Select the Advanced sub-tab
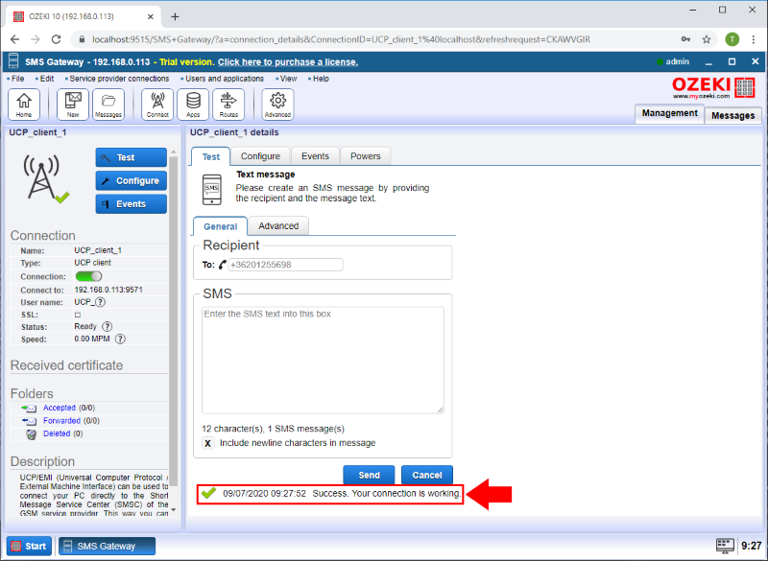The image size is (768, 561). tap(278, 226)
